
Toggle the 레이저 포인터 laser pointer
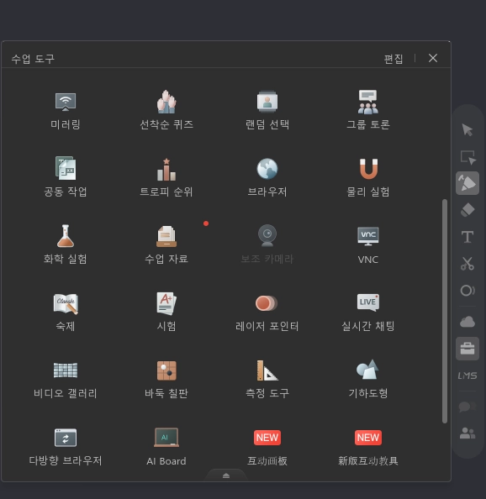coord(267,313)
